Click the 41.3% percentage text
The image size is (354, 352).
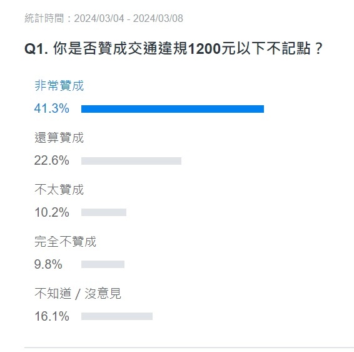pos(52,108)
